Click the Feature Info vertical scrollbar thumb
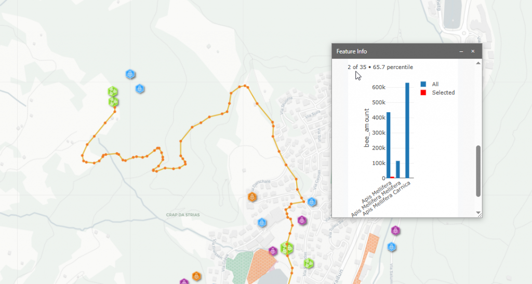 [478, 171]
